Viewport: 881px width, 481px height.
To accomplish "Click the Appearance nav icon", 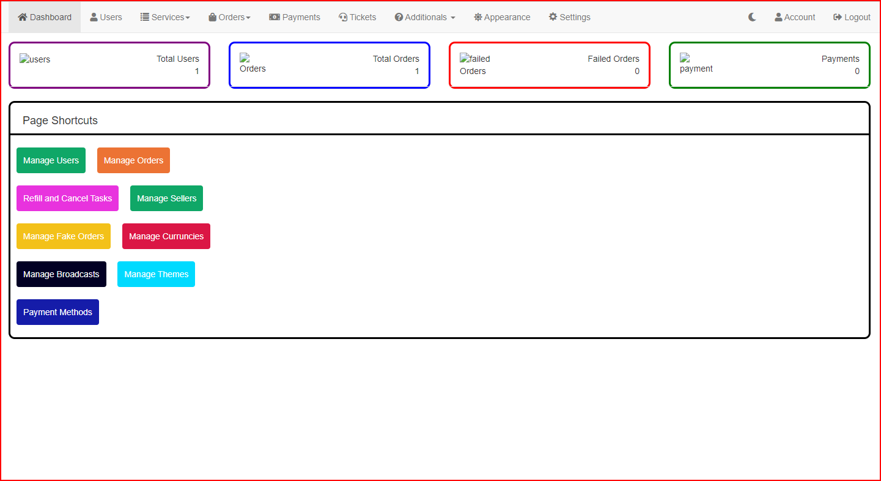I will [478, 17].
